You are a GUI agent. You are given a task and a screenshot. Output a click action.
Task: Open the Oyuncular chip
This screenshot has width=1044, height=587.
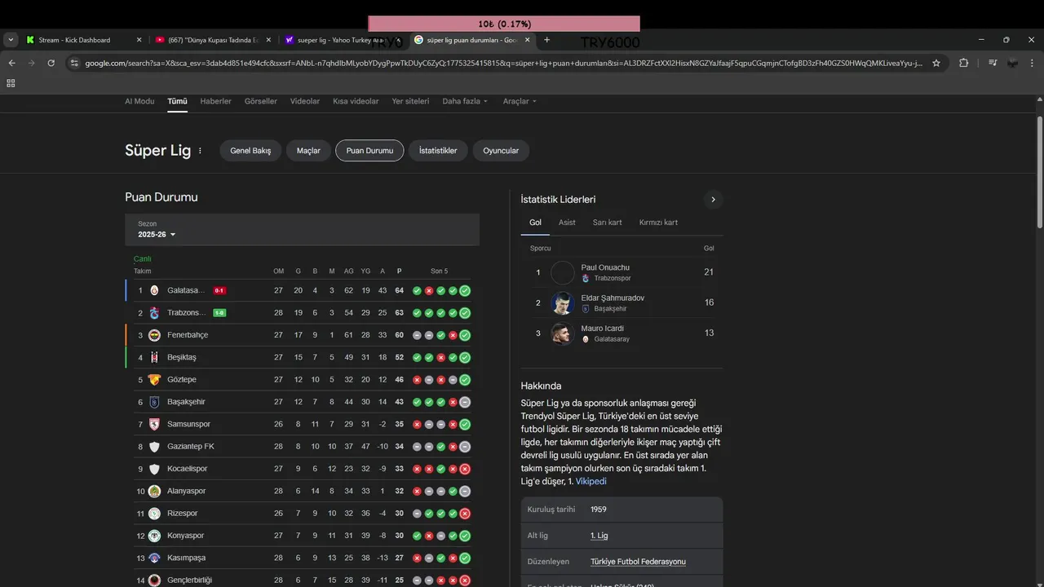click(501, 151)
